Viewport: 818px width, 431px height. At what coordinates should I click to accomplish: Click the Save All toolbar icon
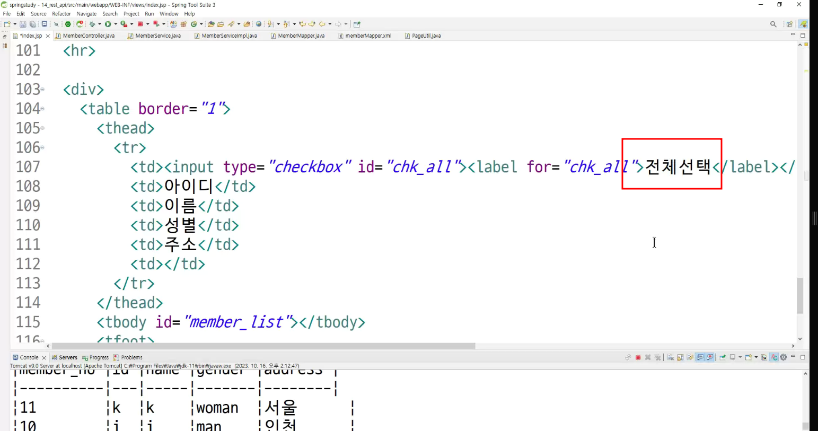tap(32, 24)
